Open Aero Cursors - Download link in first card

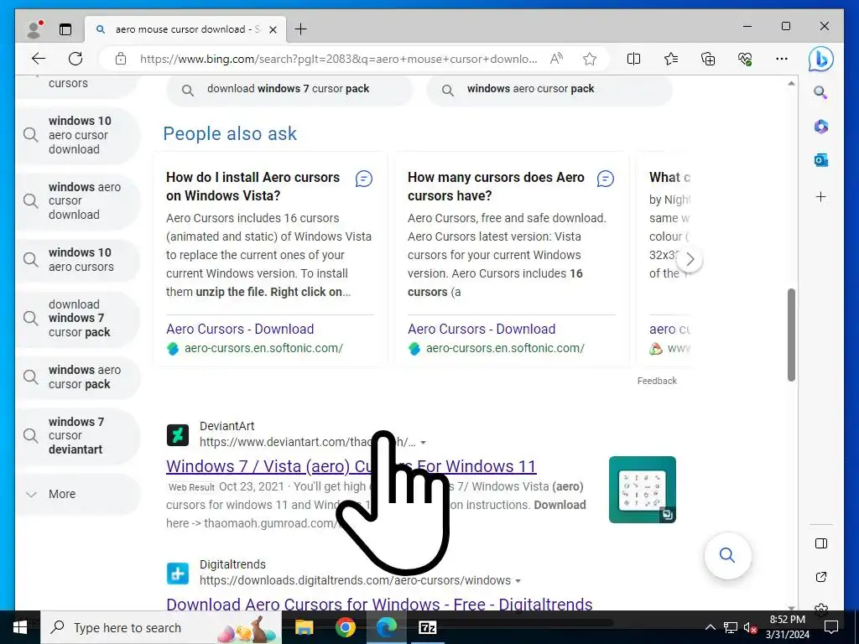(x=240, y=329)
